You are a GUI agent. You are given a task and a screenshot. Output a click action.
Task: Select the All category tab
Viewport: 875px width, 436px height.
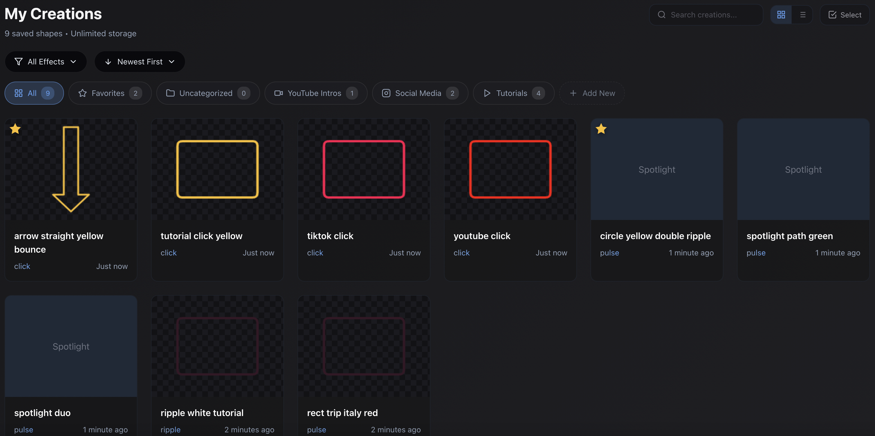[34, 93]
